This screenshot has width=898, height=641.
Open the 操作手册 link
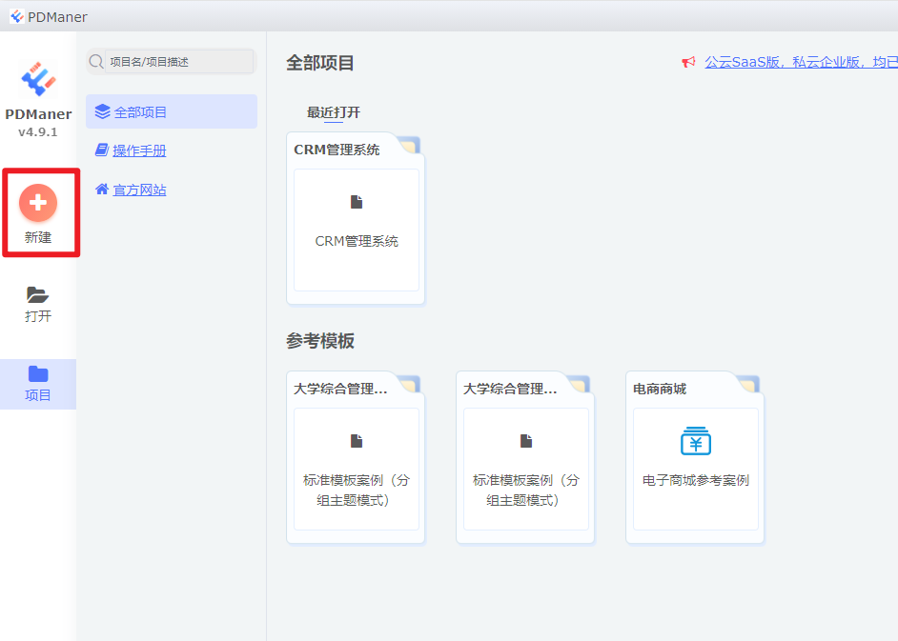click(x=139, y=150)
